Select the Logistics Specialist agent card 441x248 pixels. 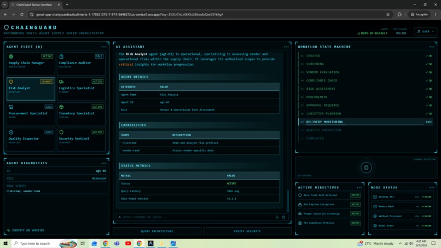click(81, 89)
